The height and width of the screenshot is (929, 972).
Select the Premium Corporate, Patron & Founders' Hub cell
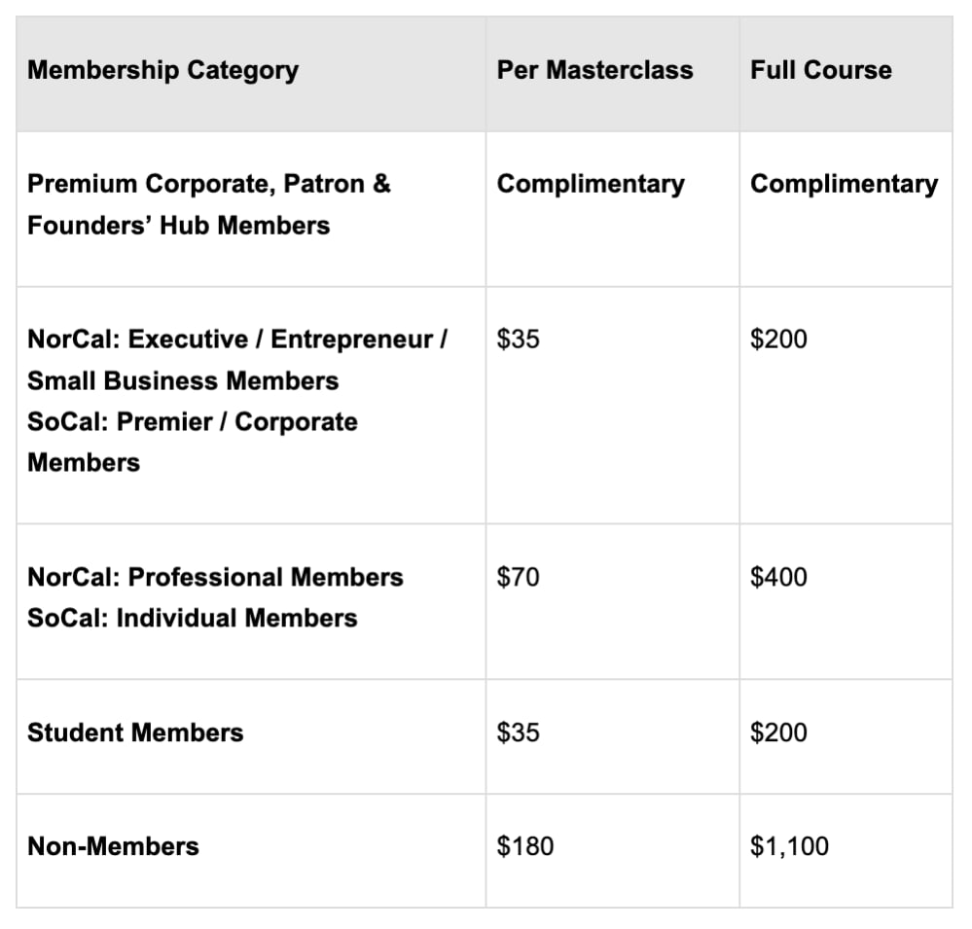(208, 204)
